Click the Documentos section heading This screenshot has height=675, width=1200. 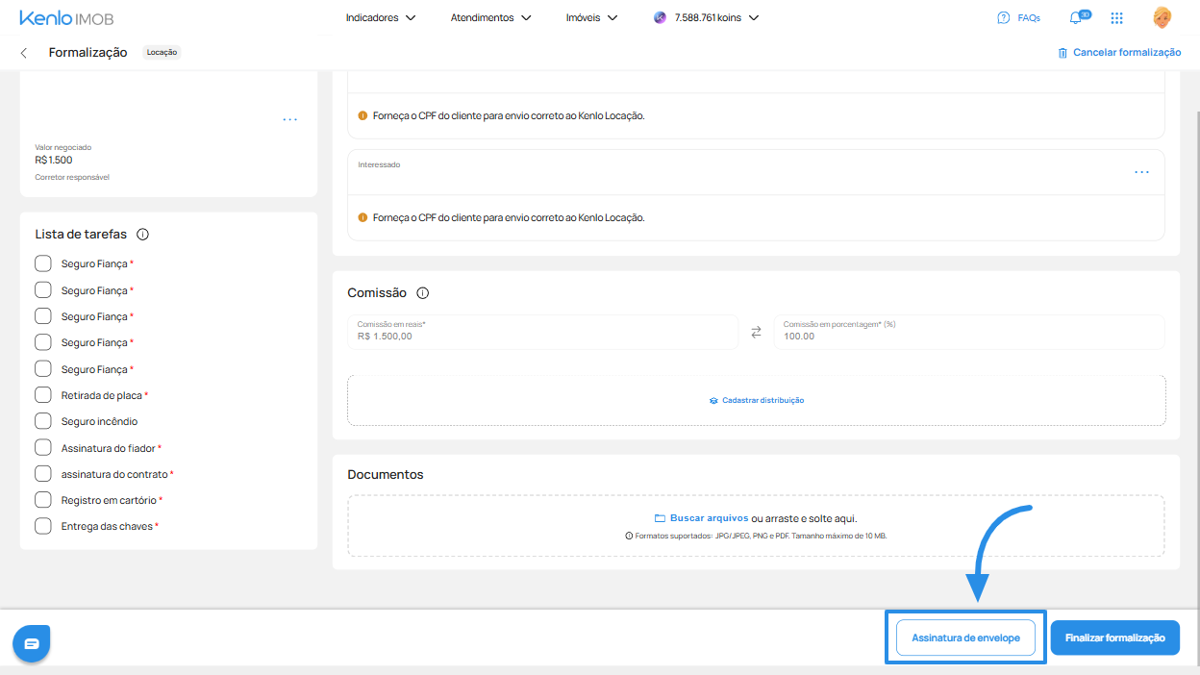[386, 474]
